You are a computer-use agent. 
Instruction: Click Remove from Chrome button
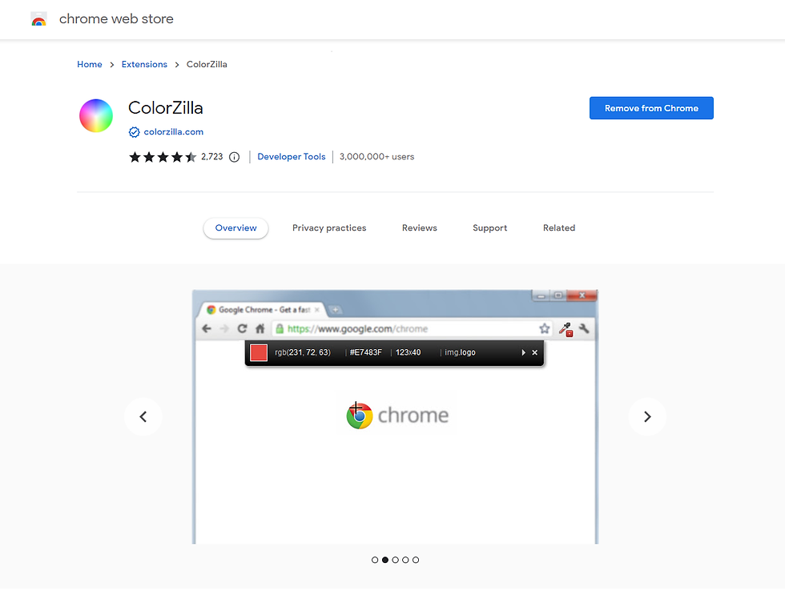click(x=651, y=108)
